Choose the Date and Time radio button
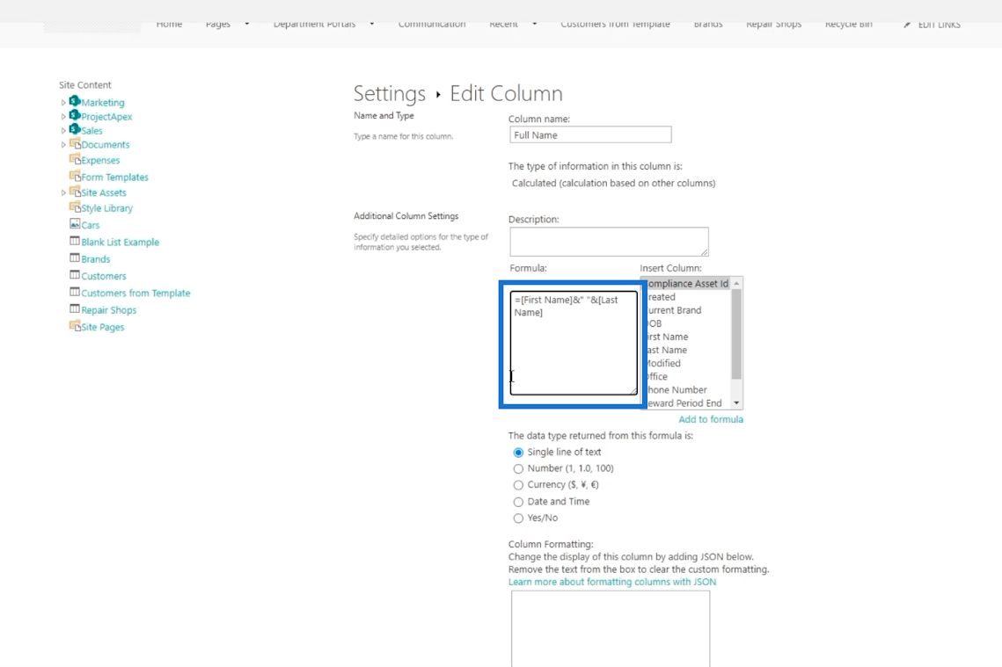Screen dimensions: 1002x667 tap(518, 502)
